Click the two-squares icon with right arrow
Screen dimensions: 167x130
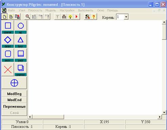pos(47,17)
